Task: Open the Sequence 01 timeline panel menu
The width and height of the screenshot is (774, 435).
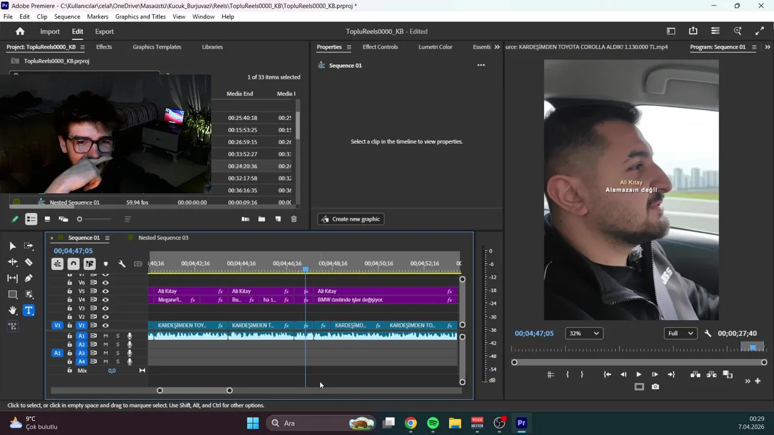Action: [106, 238]
